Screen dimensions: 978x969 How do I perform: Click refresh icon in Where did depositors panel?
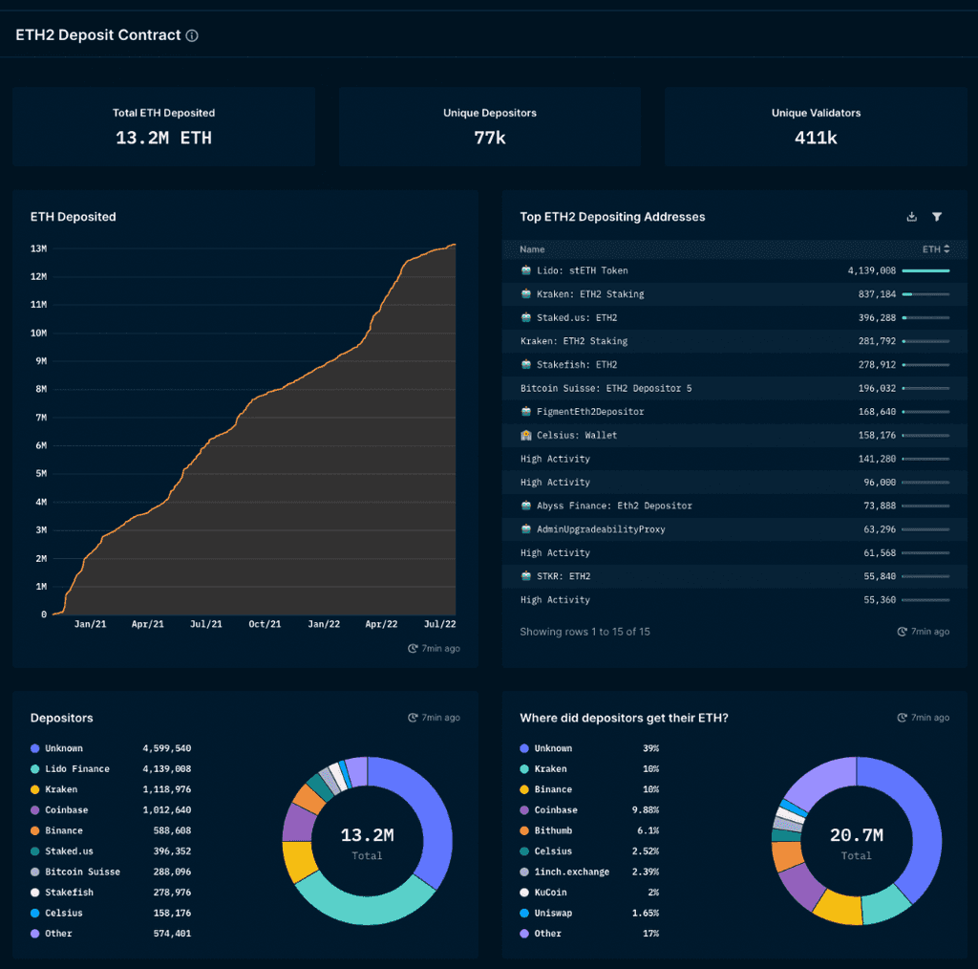point(902,718)
